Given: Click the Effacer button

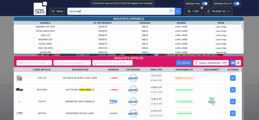Looking at the screenshot, I should point(184,63).
